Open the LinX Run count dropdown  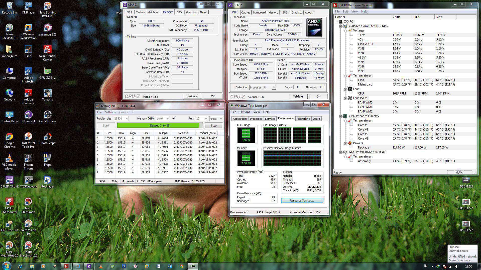(x=206, y=118)
